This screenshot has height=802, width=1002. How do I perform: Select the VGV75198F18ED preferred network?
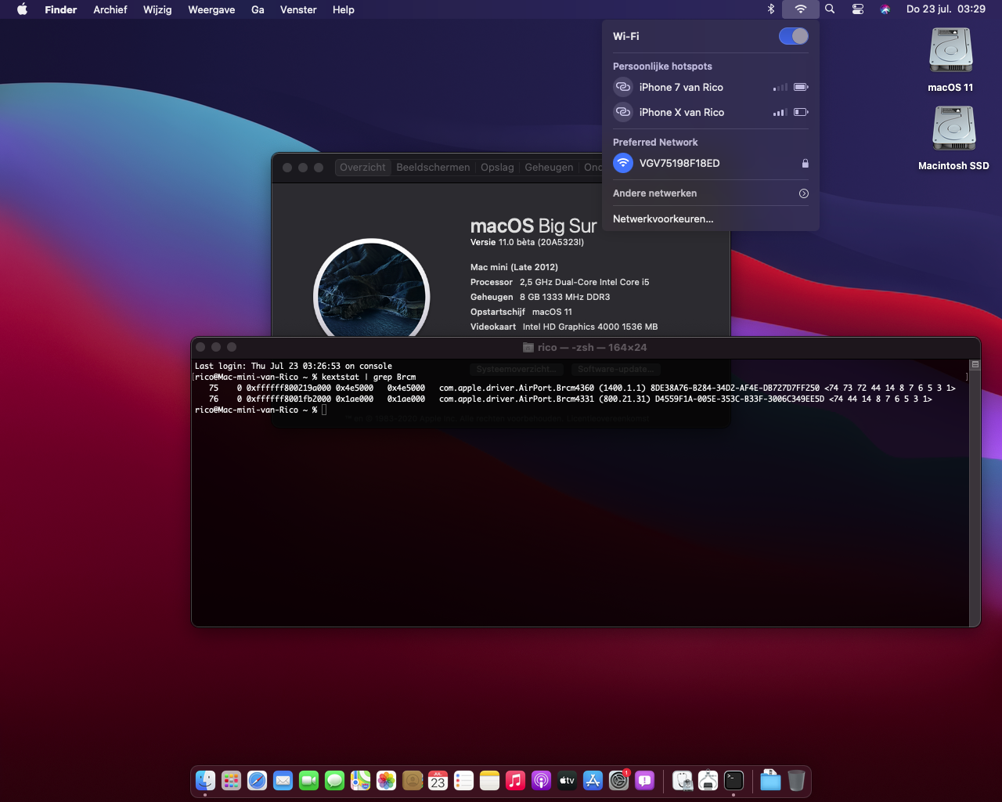679,163
